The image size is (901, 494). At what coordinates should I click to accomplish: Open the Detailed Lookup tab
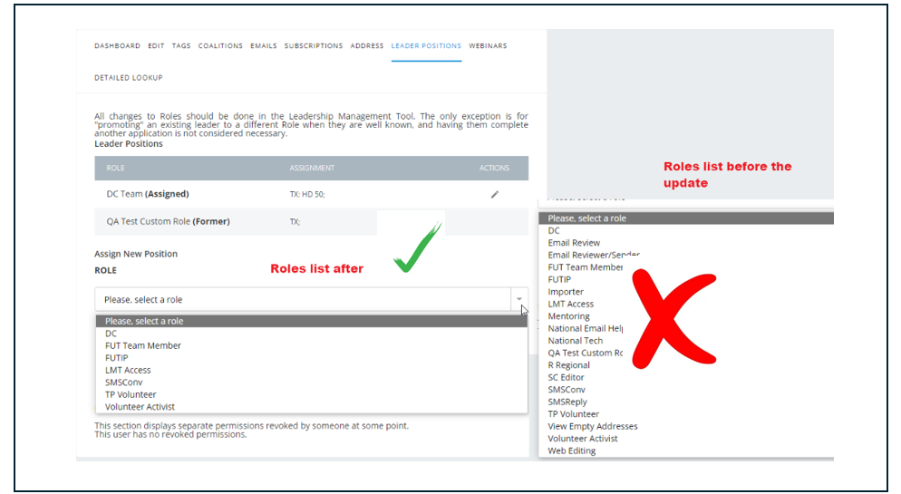[129, 78]
